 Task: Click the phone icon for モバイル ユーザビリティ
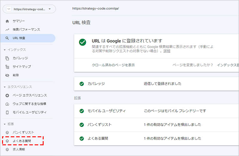pos(7,112)
